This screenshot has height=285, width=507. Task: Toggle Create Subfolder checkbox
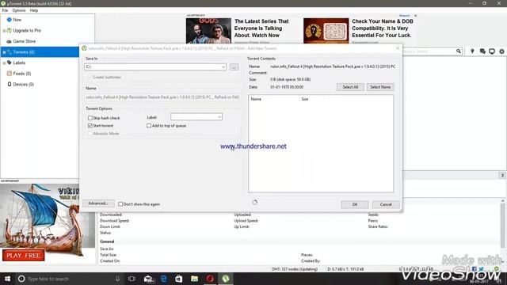[90, 78]
